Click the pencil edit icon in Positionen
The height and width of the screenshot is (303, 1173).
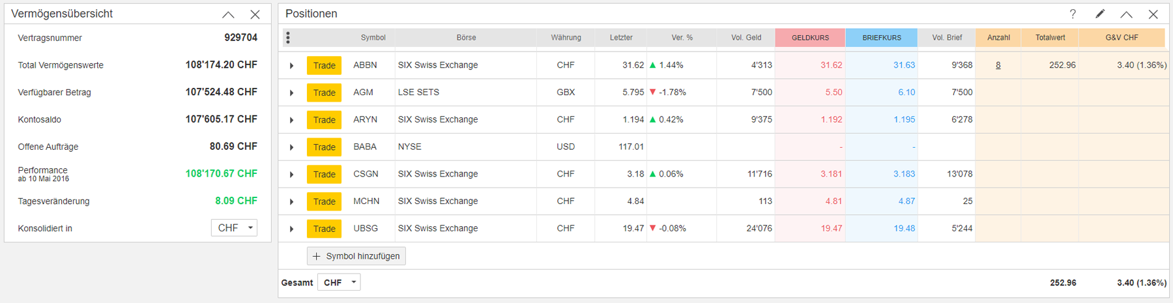click(x=1100, y=14)
